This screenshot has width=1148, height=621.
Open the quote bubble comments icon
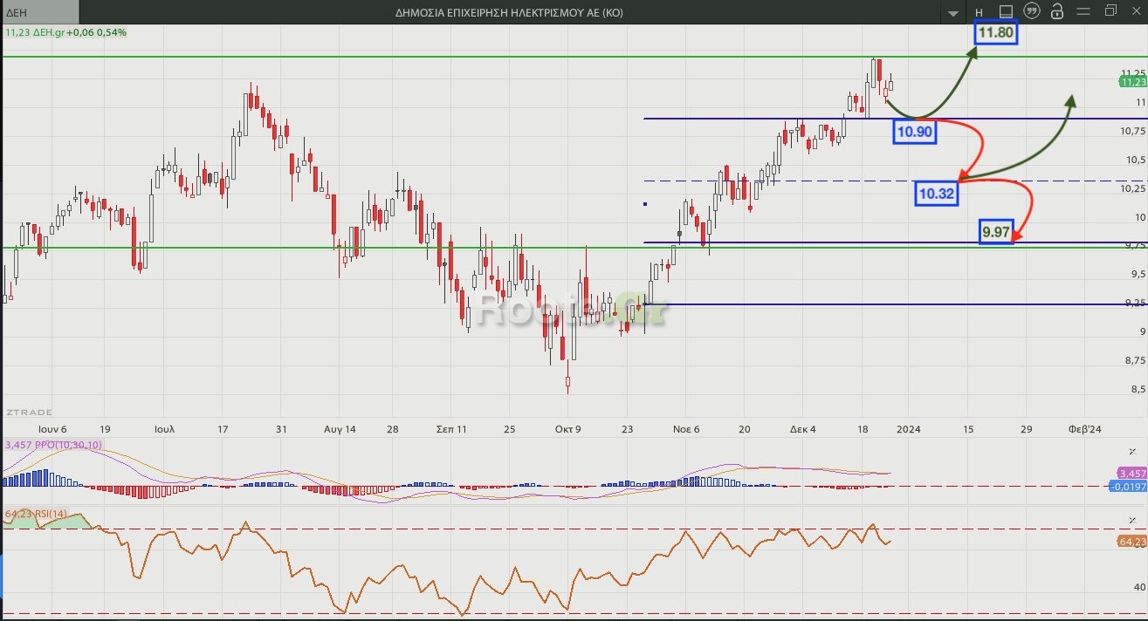1031,11
